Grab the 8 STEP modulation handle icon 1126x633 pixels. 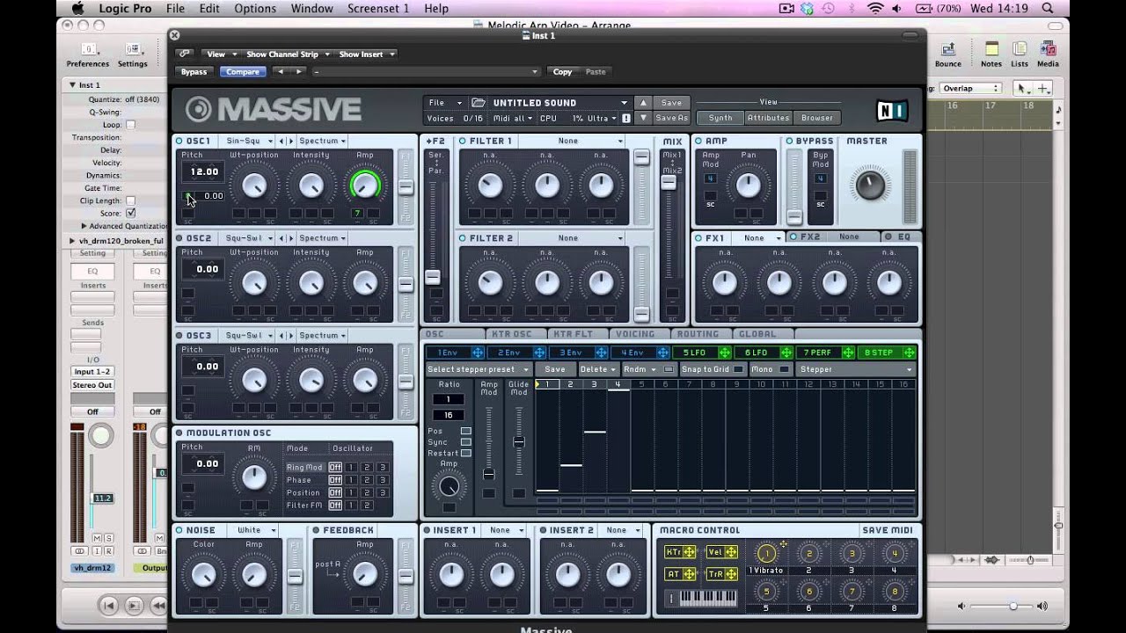point(909,353)
